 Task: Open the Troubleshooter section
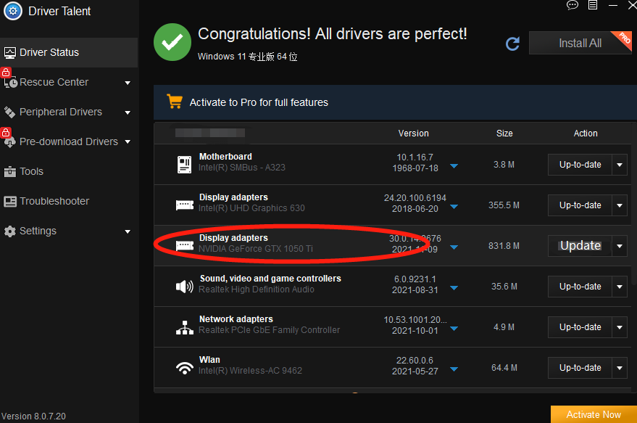click(x=69, y=201)
